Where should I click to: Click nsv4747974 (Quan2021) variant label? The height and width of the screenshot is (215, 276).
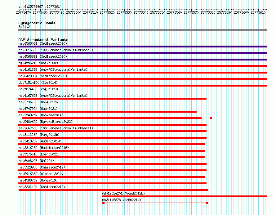(38, 109)
